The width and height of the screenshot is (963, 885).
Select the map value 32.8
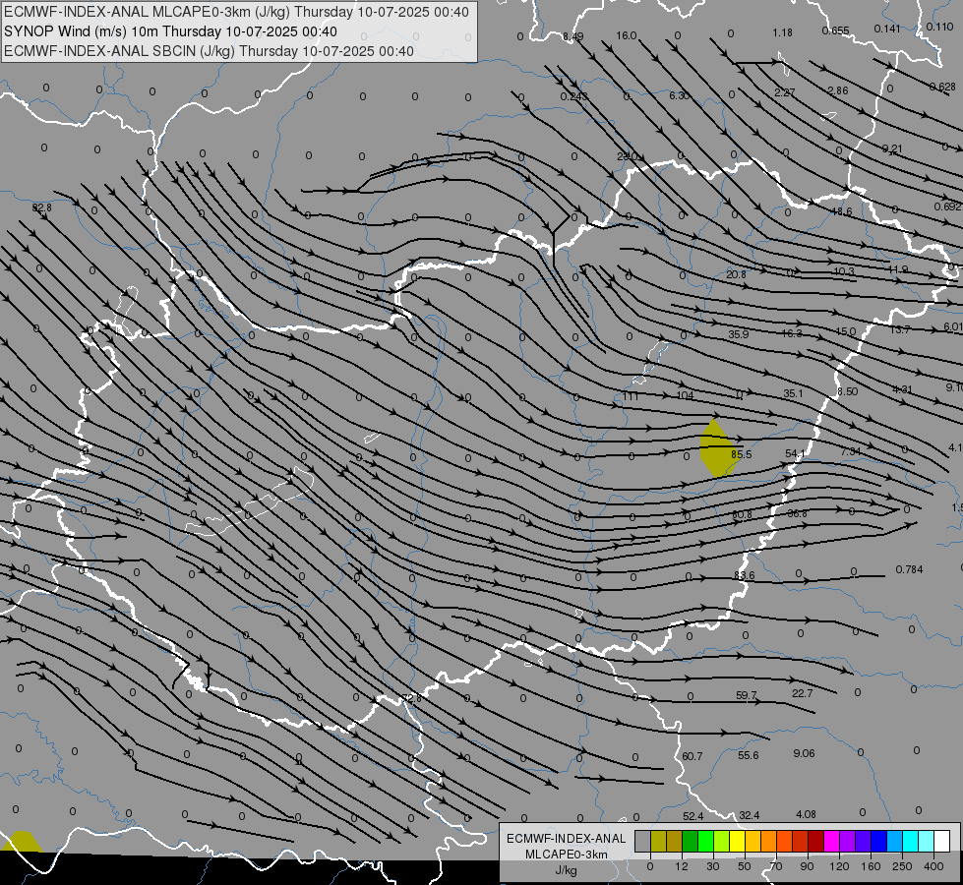(41, 208)
